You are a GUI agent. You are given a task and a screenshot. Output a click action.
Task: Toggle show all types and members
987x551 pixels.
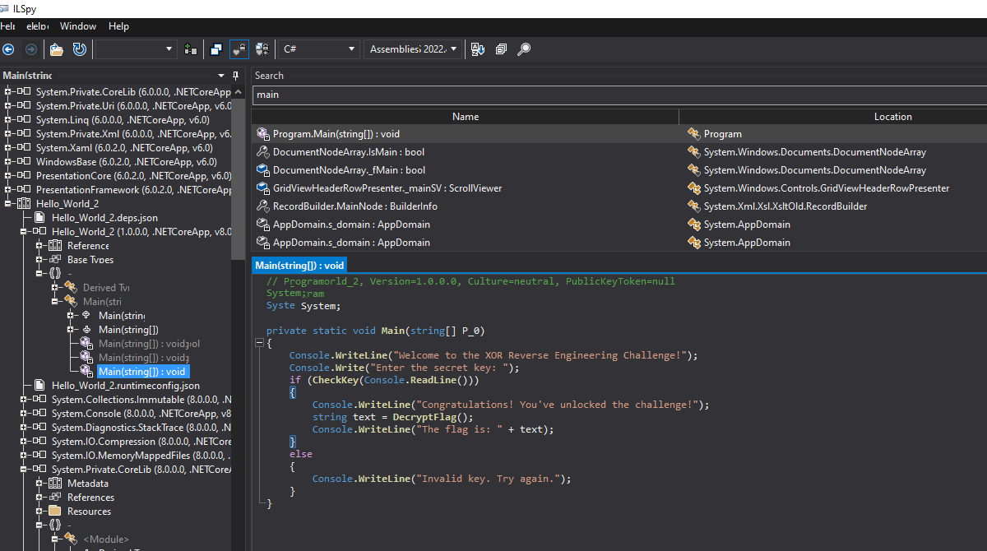(x=262, y=49)
